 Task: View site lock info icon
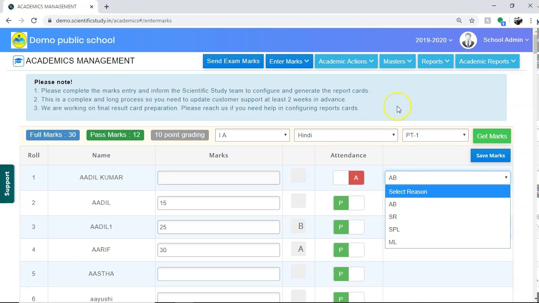click(x=50, y=20)
